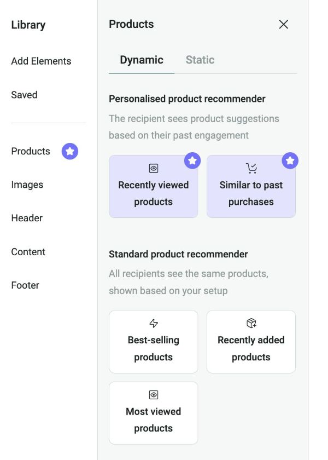The height and width of the screenshot is (460, 328).
Task: Select the Content library category
Action: coord(28,252)
